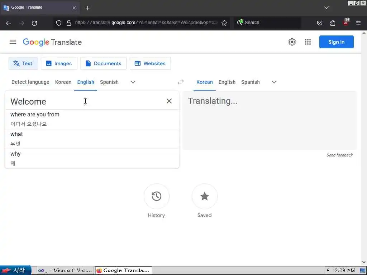Image resolution: width=367 pixels, height=275 pixels.
Task: Switch to Documents translation mode
Action: pyautogui.click(x=104, y=63)
